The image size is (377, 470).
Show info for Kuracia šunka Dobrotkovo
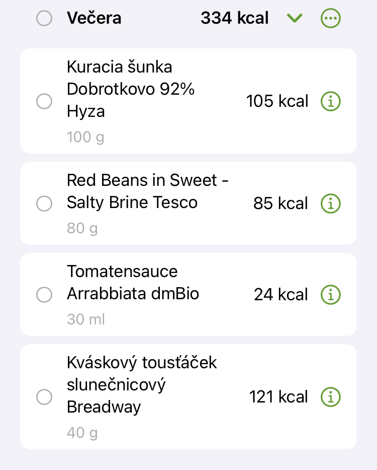click(x=330, y=102)
